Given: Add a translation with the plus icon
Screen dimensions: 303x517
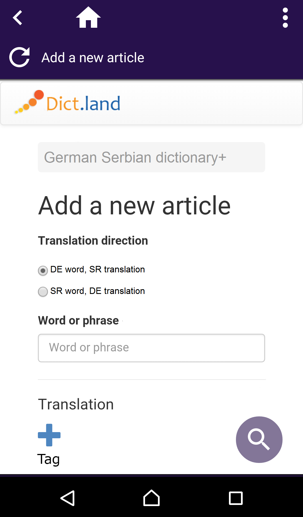Looking at the screenshot, I should [49, 435].
